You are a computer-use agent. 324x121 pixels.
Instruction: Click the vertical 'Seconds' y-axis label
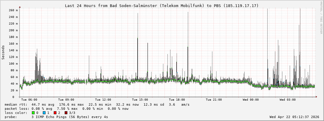click(3, 52)
